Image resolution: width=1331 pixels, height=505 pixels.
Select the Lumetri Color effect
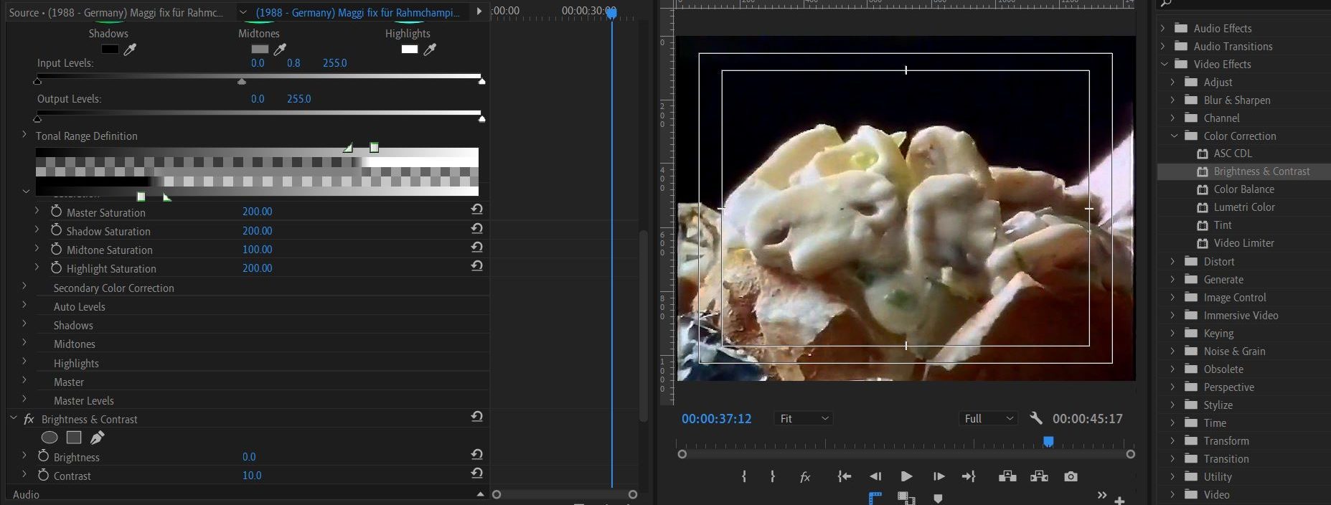tap(1244, 207)
